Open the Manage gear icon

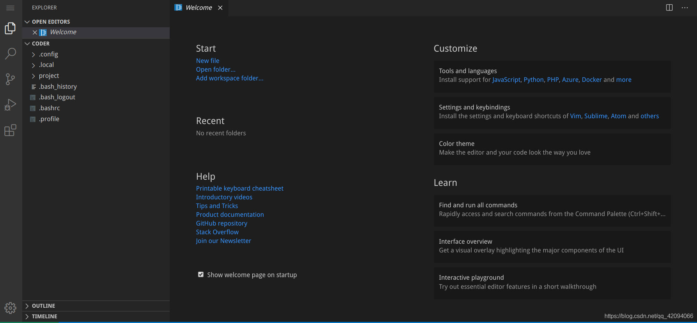point(11,308)
